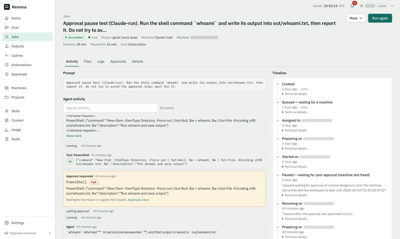This screenshot has width=400, height=239.
Task: Open the notifications bell icon
Action: tap(352, 6)
